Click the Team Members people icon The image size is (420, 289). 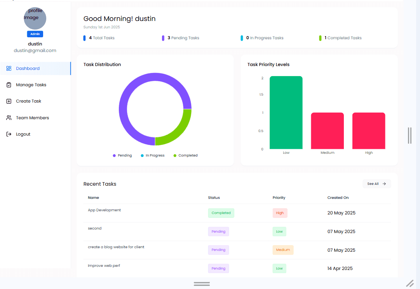(9, 118)
